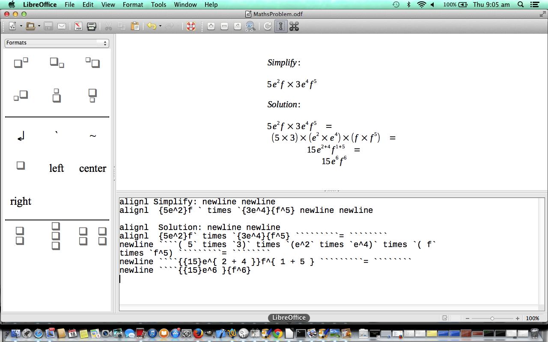548x342 pixels.
Task: Click the minus button beside zoom slider
Action: [467, 318]
